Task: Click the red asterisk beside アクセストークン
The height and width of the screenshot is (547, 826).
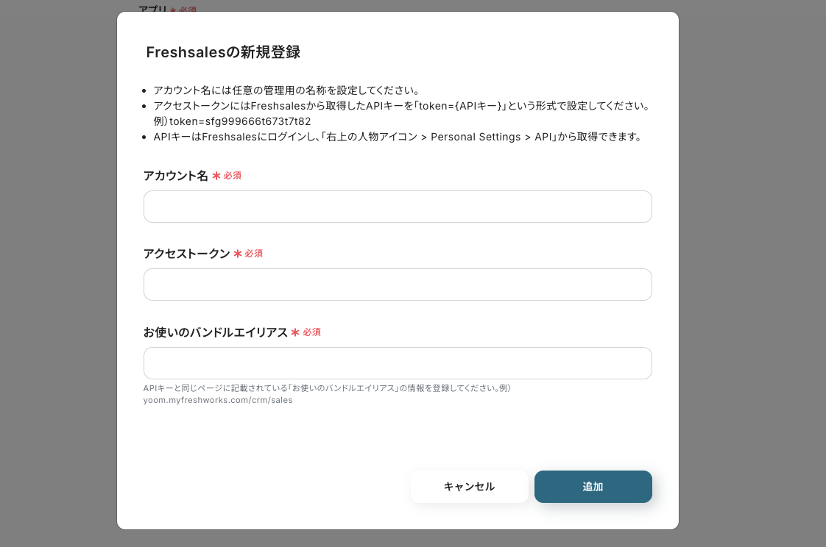Action: pyautogui.click(x=238, y=254)
